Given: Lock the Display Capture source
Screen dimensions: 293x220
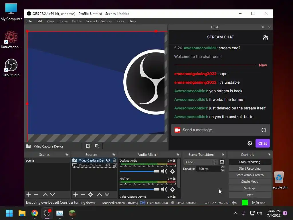Looking at the screenshot, I should click(114, 165).
